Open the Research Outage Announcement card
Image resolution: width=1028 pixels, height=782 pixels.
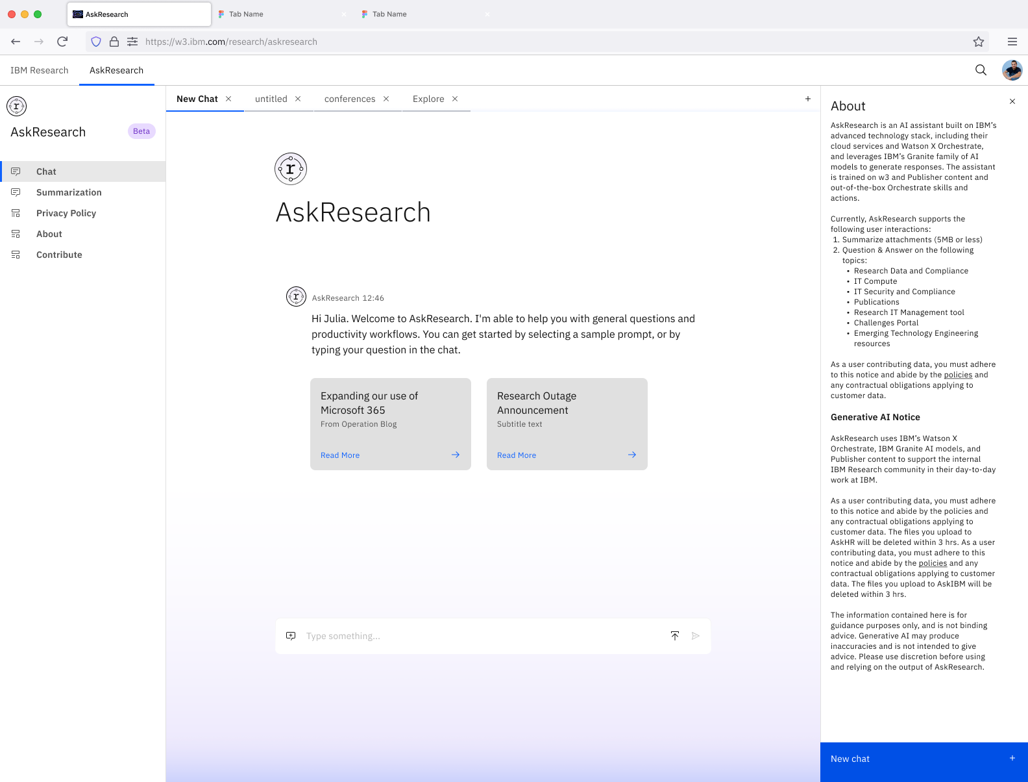tap(567, 424)
